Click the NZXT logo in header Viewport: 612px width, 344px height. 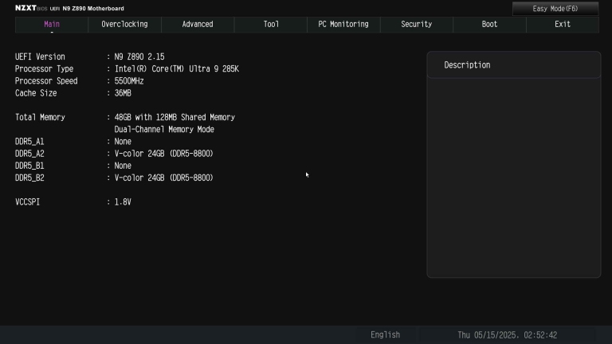(25, 8)
